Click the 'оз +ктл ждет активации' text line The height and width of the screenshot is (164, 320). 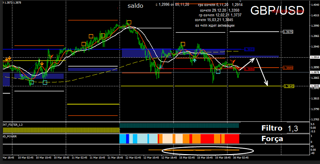tap(215, 25)
